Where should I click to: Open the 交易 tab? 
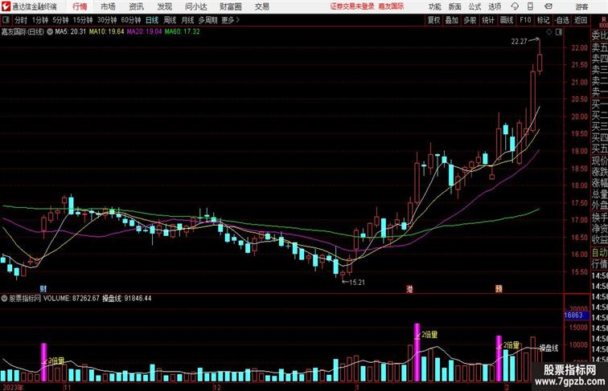pyautogui.click(x=261, y=6)
